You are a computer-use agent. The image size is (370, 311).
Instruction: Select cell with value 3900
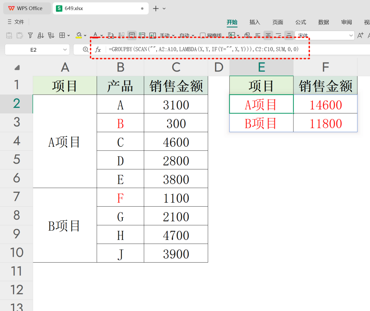(176, 253)
